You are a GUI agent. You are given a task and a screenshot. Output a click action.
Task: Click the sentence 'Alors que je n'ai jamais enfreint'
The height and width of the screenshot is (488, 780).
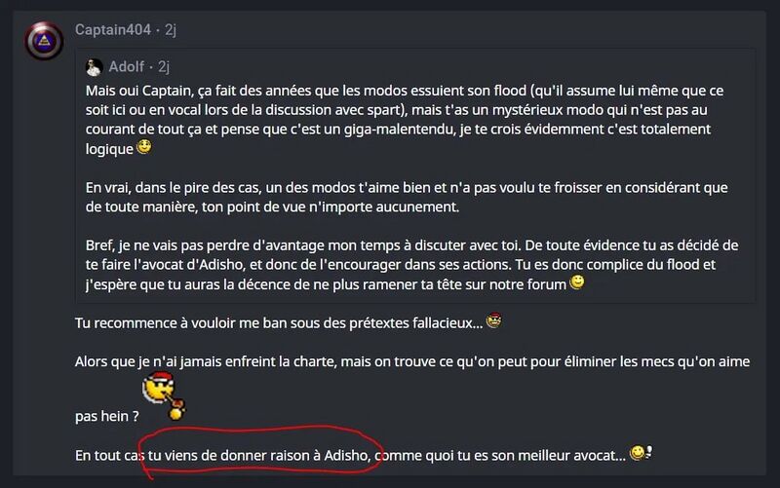coord(412,361)
